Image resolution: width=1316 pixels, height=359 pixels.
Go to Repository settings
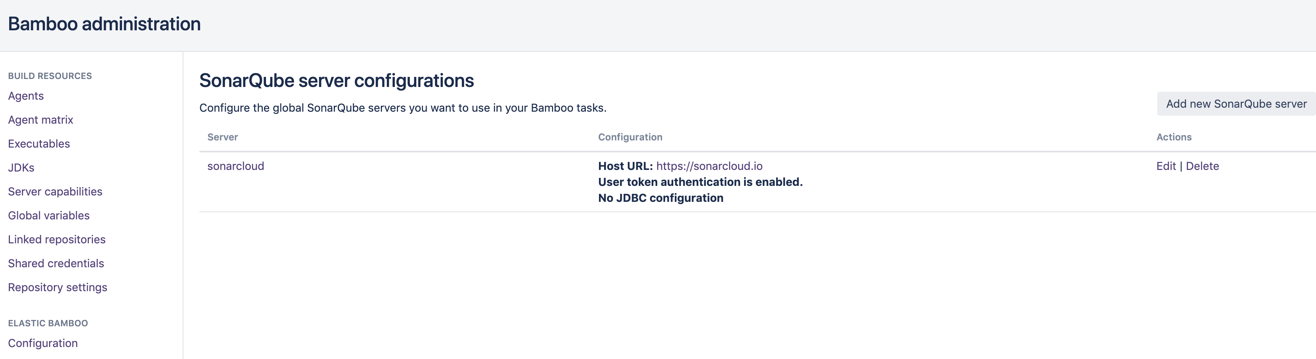57,288
